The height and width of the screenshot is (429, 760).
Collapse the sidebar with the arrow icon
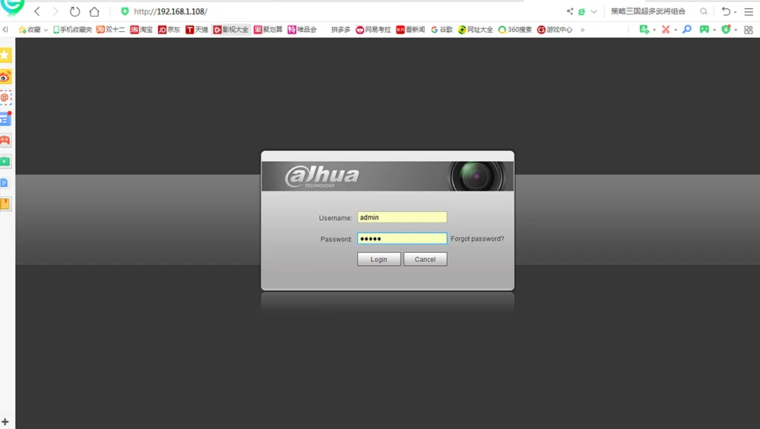(5, 30)
